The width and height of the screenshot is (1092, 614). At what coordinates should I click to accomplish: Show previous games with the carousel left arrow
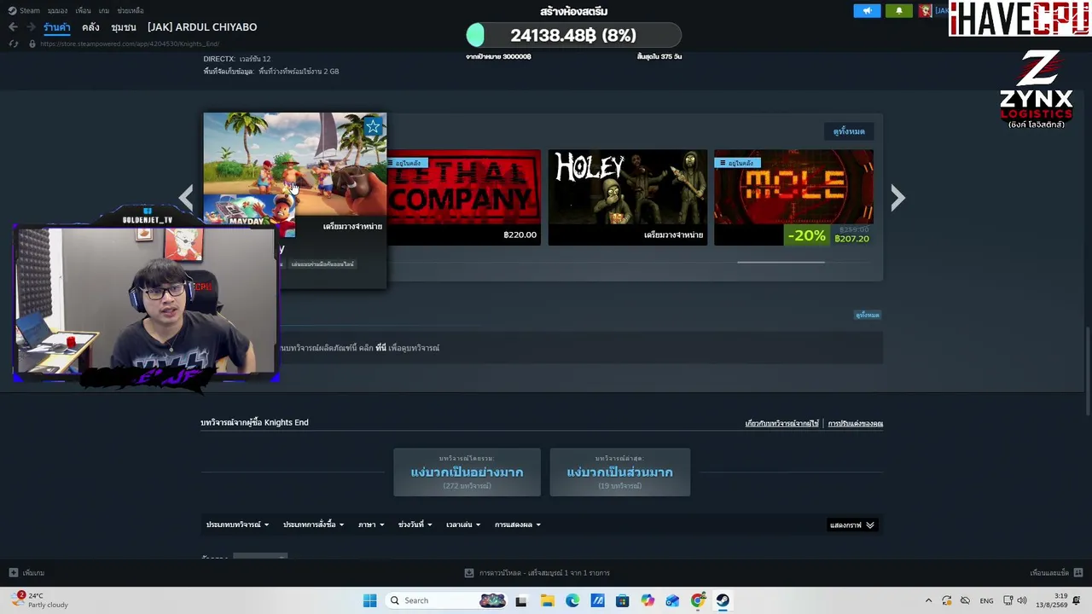(186, 198)
